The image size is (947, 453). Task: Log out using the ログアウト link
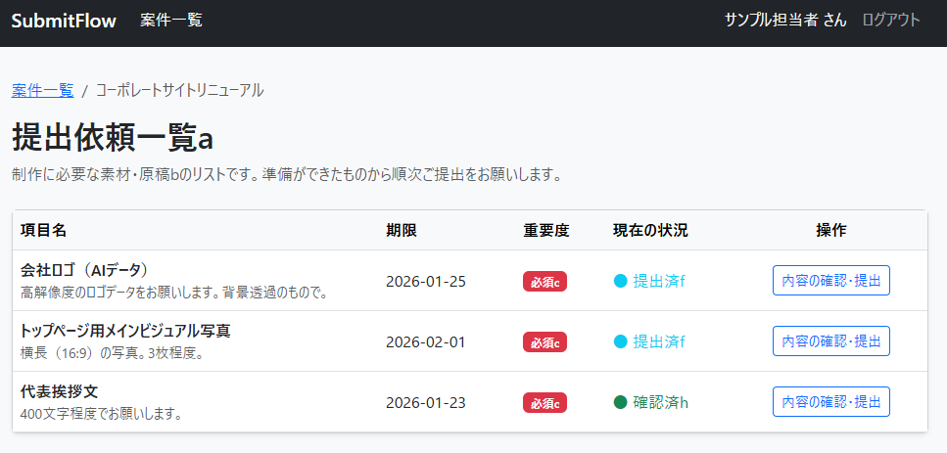coord(890,21)
